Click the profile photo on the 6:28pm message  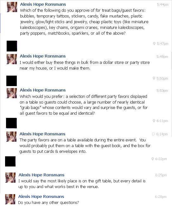click(10, 199)
